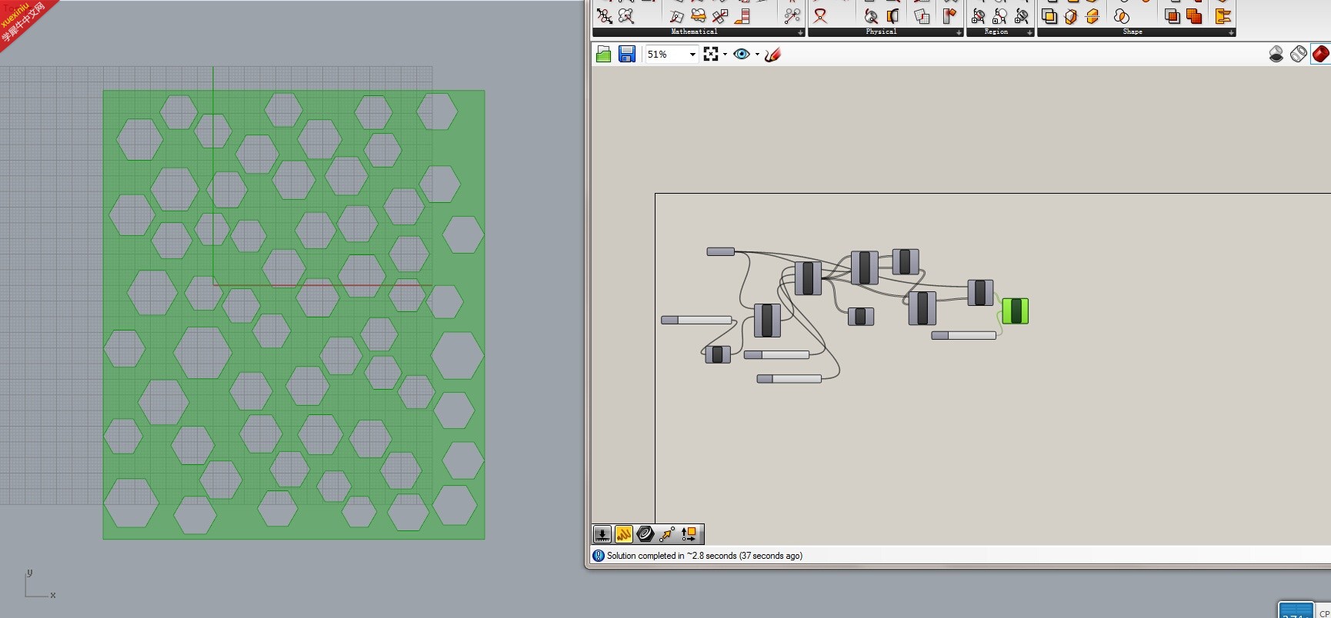The image size is (1331, 618).
Task: Select the last icon in the Region panel
Action: tap(1022, 16)
